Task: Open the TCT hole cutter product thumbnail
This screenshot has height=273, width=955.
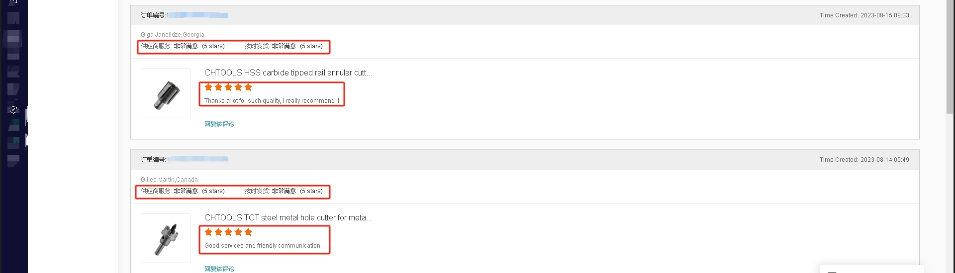Action: click(166, 238)
